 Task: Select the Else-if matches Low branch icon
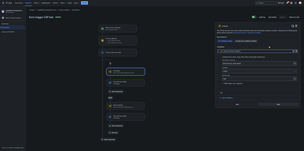[110, 106]
